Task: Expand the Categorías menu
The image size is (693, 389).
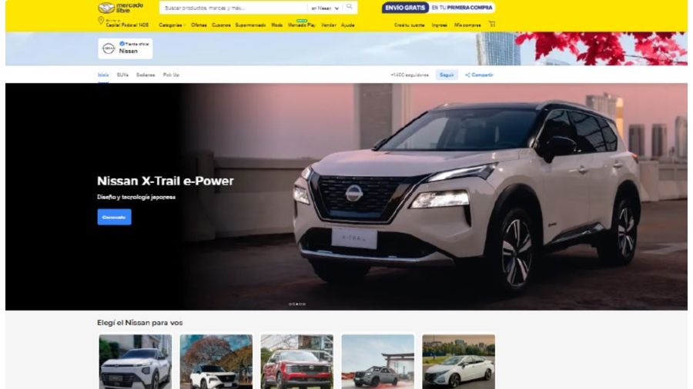Action: pyautogui.click(x=172, y=25)
